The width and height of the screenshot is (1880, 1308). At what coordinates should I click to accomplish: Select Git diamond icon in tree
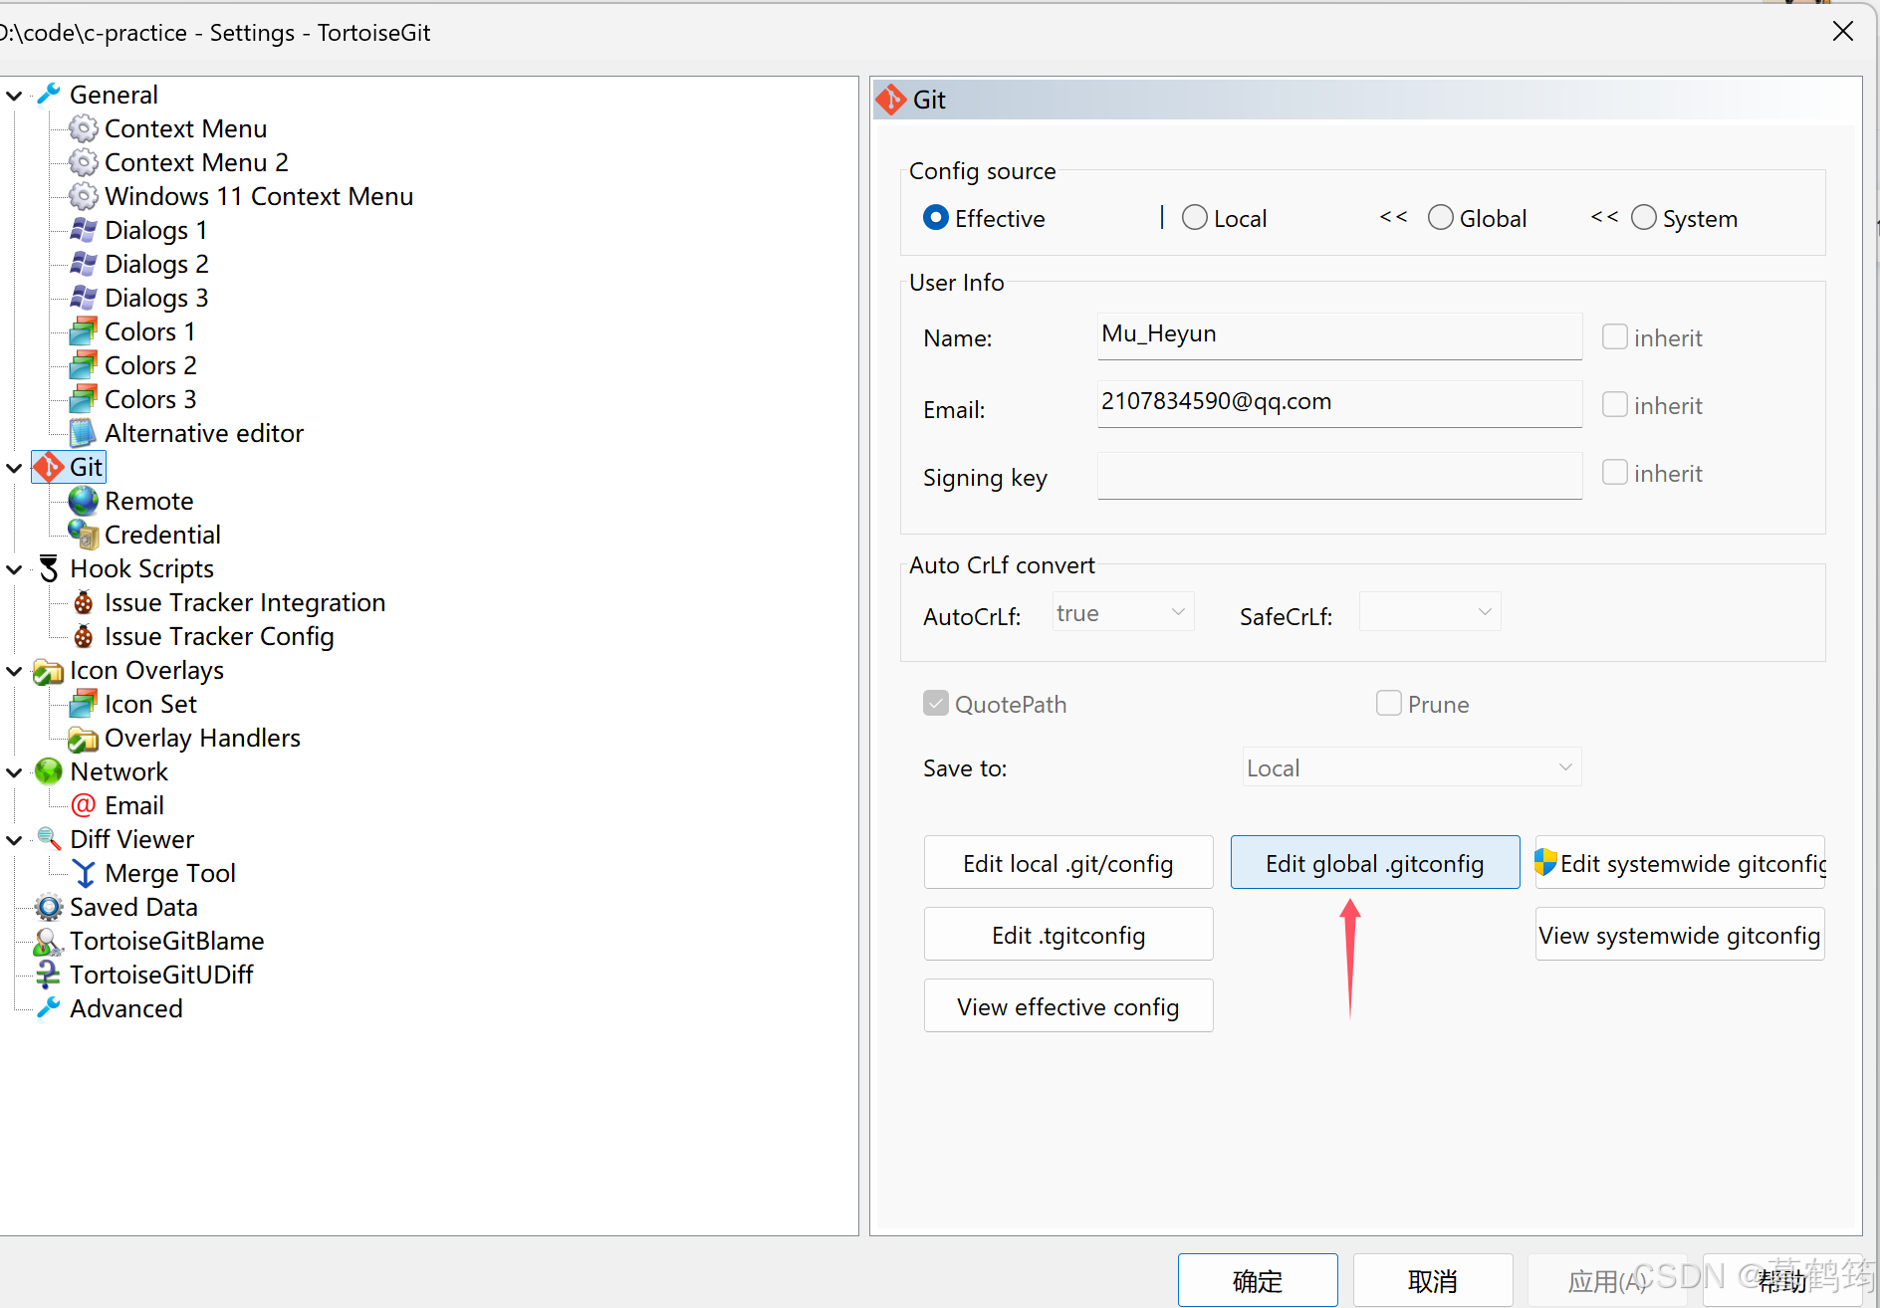[x=48, y=467]
